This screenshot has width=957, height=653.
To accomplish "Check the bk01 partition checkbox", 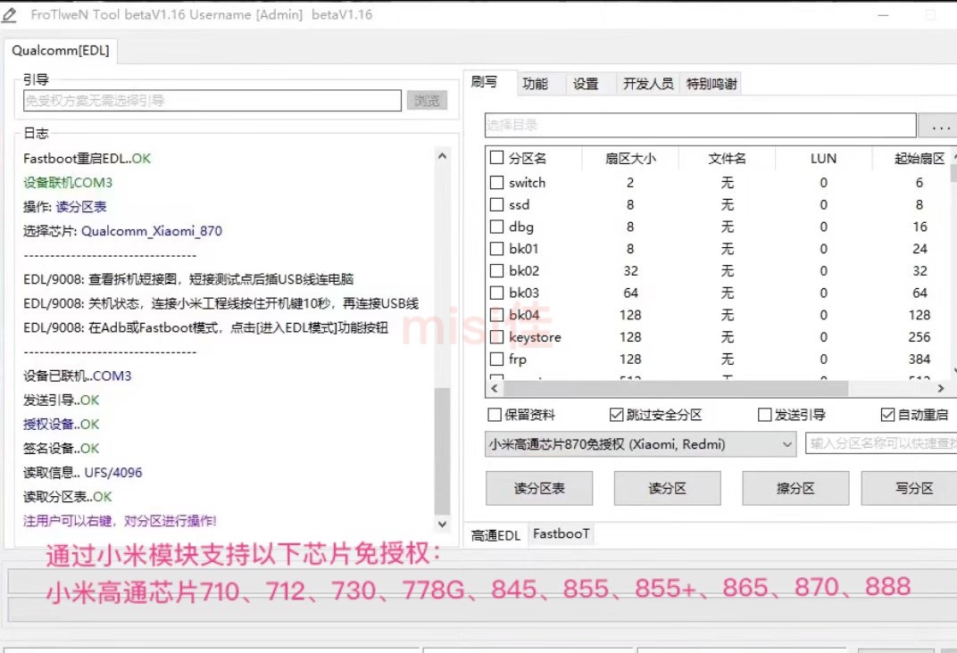I will tap(497, 248).
